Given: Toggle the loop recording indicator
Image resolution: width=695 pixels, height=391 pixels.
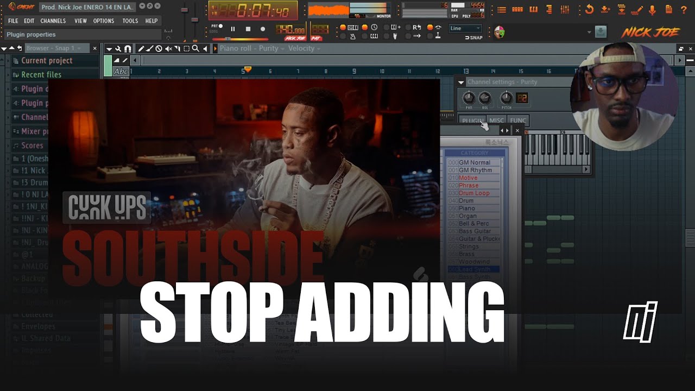Looking at the screenshot, I should coord(408,27).
